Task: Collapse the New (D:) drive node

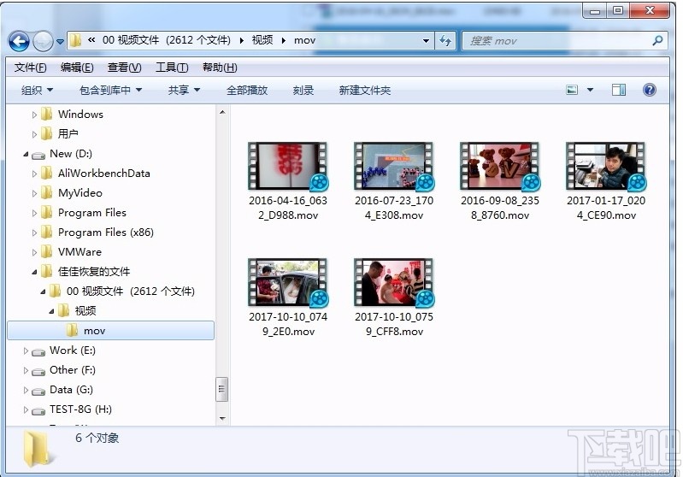Action: [26, 154]
